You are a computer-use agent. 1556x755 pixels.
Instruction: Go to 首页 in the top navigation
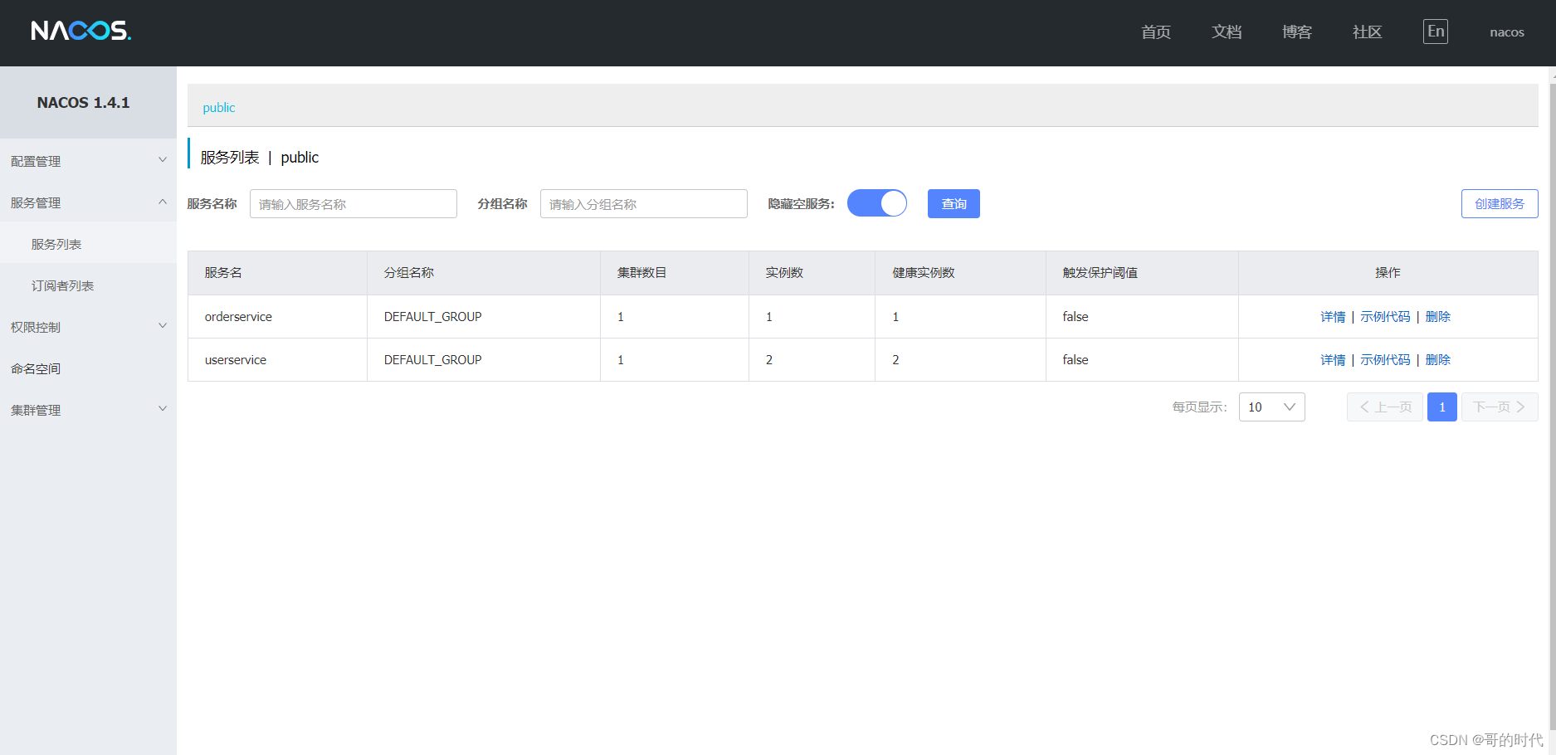[1156, 32]
